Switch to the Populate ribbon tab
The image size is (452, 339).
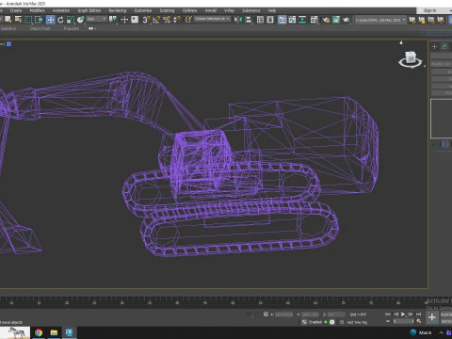point(72,28)
